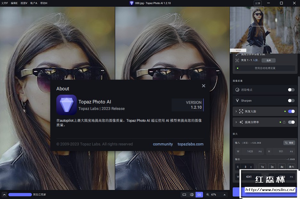This screenshot has width=300, height=199.
Task: Select the 最大 upscale preset
Action: tap(291, 167)
